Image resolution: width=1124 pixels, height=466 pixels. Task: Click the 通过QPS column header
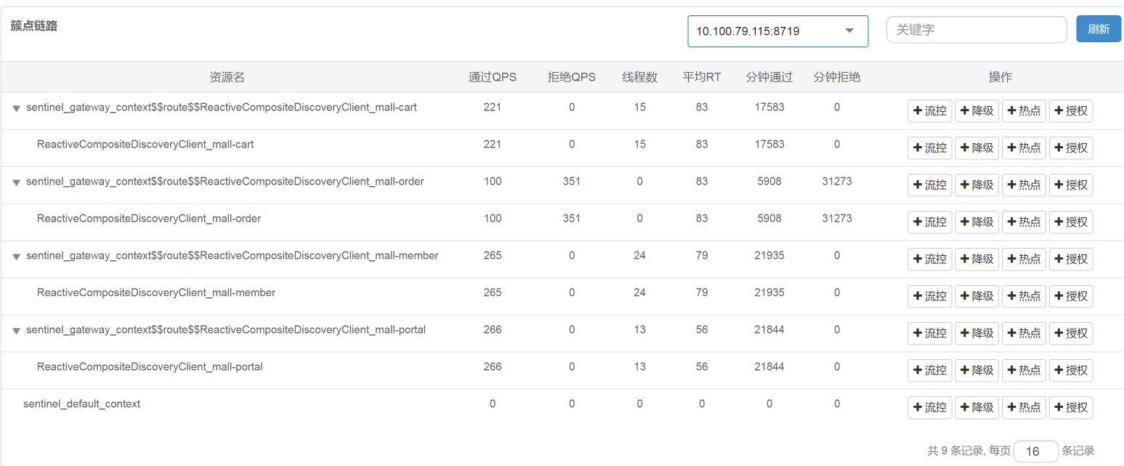point(492,77)
